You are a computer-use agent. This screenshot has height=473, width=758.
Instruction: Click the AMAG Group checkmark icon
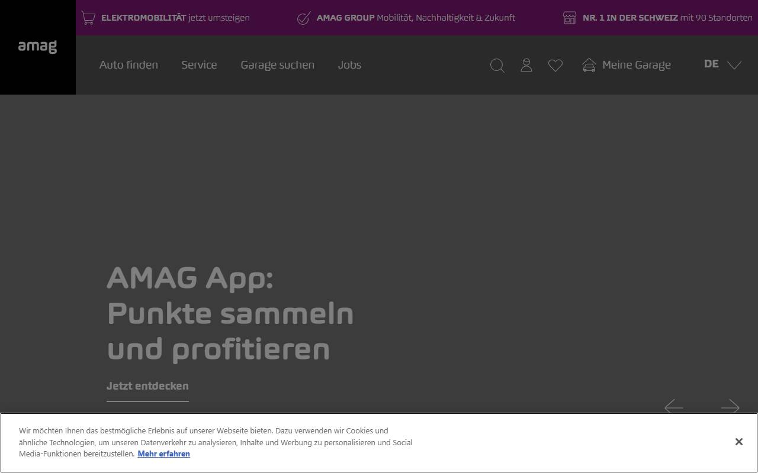click(x=304, y=18)
